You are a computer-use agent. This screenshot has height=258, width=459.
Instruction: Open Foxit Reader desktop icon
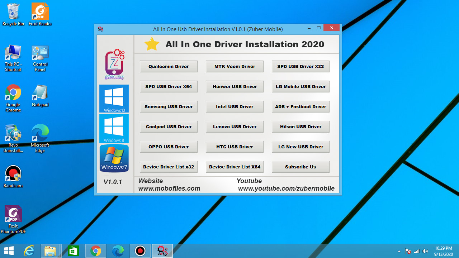pyautogui.click(x=40, y=15)
